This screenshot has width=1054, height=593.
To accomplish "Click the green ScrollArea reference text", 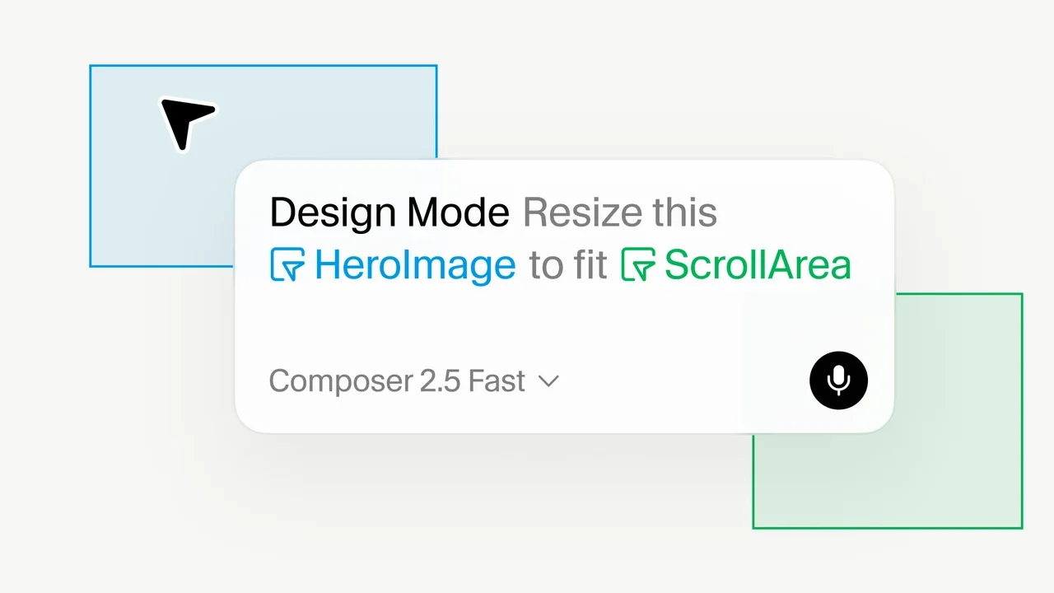I will (x=758, y=265).
